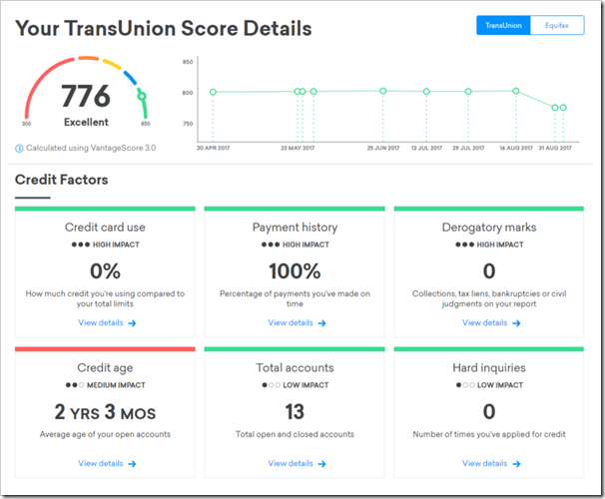605x499 pixels.
Task: Click the Calculated using VantageScore 3.0 text
Action: tap(91, 148)
